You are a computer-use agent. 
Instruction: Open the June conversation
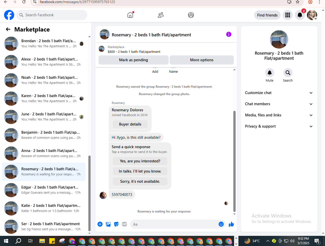44,117
